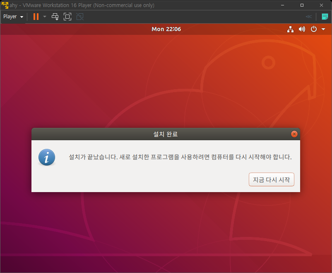
Task: Click the VMware app logo icon
Action: click(5, 5)
